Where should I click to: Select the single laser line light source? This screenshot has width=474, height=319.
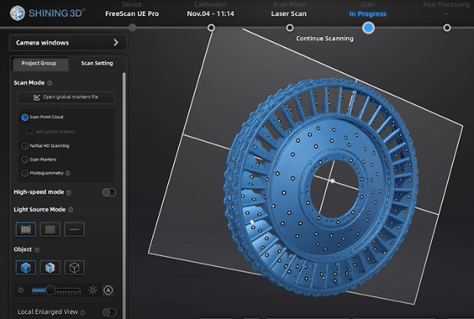[74, 229]
